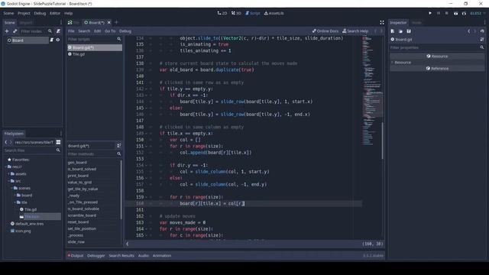Toggle visibility of the Board node
Image resolution: width=489 pixels, height=275 pixels.
coord(58,40)
